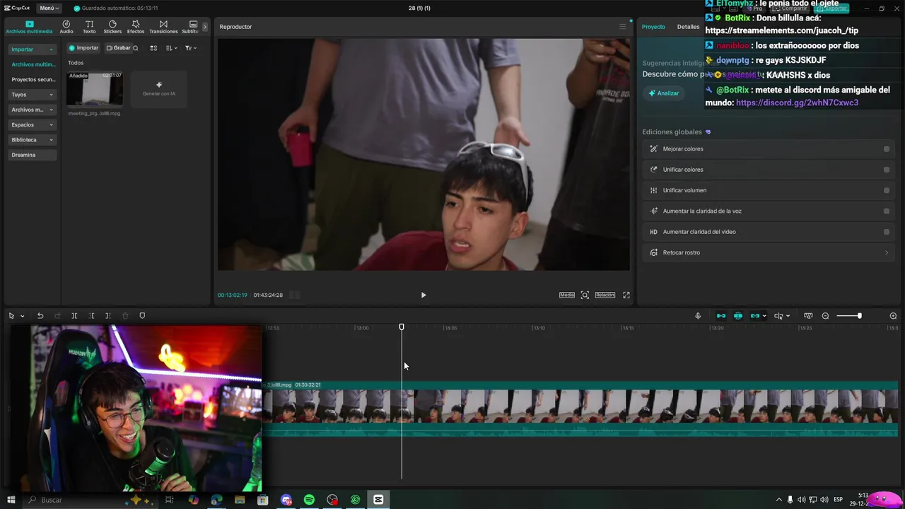Open the Efectos tab

click(136, 27)
